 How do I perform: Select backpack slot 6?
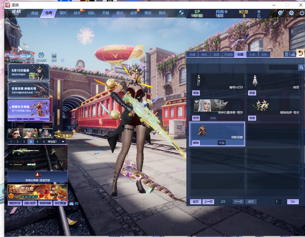(44, 142)
